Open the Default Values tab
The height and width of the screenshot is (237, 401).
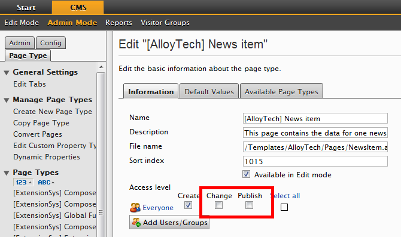click(x=209, y=91)
